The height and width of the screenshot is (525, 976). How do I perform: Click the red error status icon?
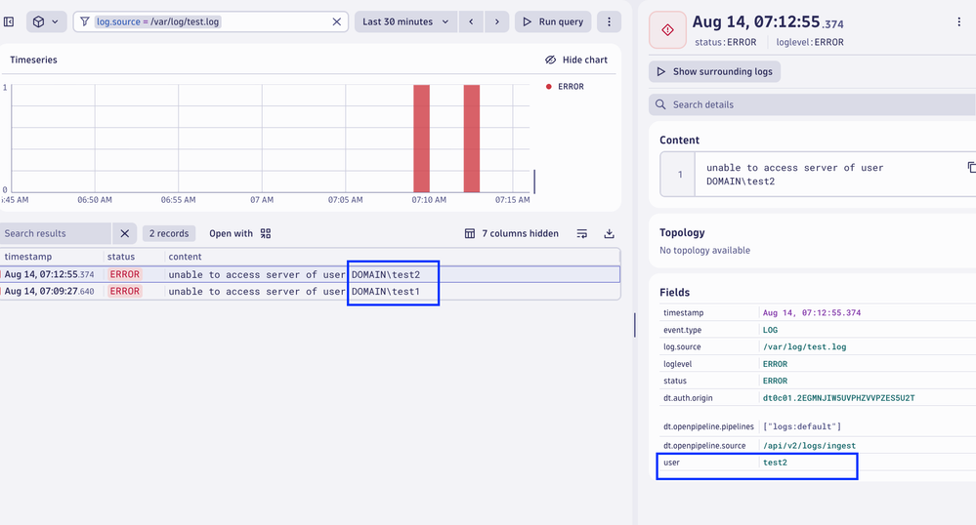pyautogui.click(x=667, y=29)
